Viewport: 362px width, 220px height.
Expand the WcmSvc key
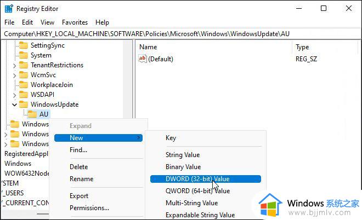coord(15,76)
